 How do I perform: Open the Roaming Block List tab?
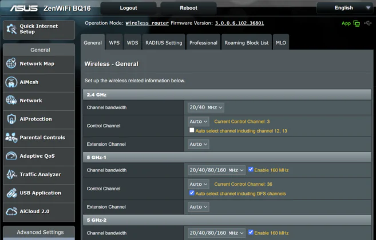point(247,42)
